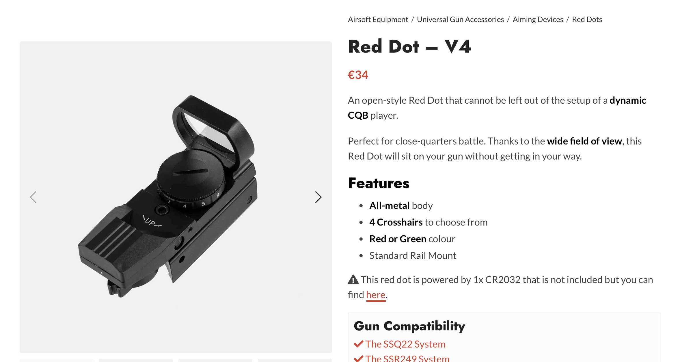Click the €34 price
This screenshot has height=362, width=693.
pyautogui.click(x=358, y=75)
